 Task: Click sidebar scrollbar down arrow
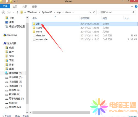27,113
